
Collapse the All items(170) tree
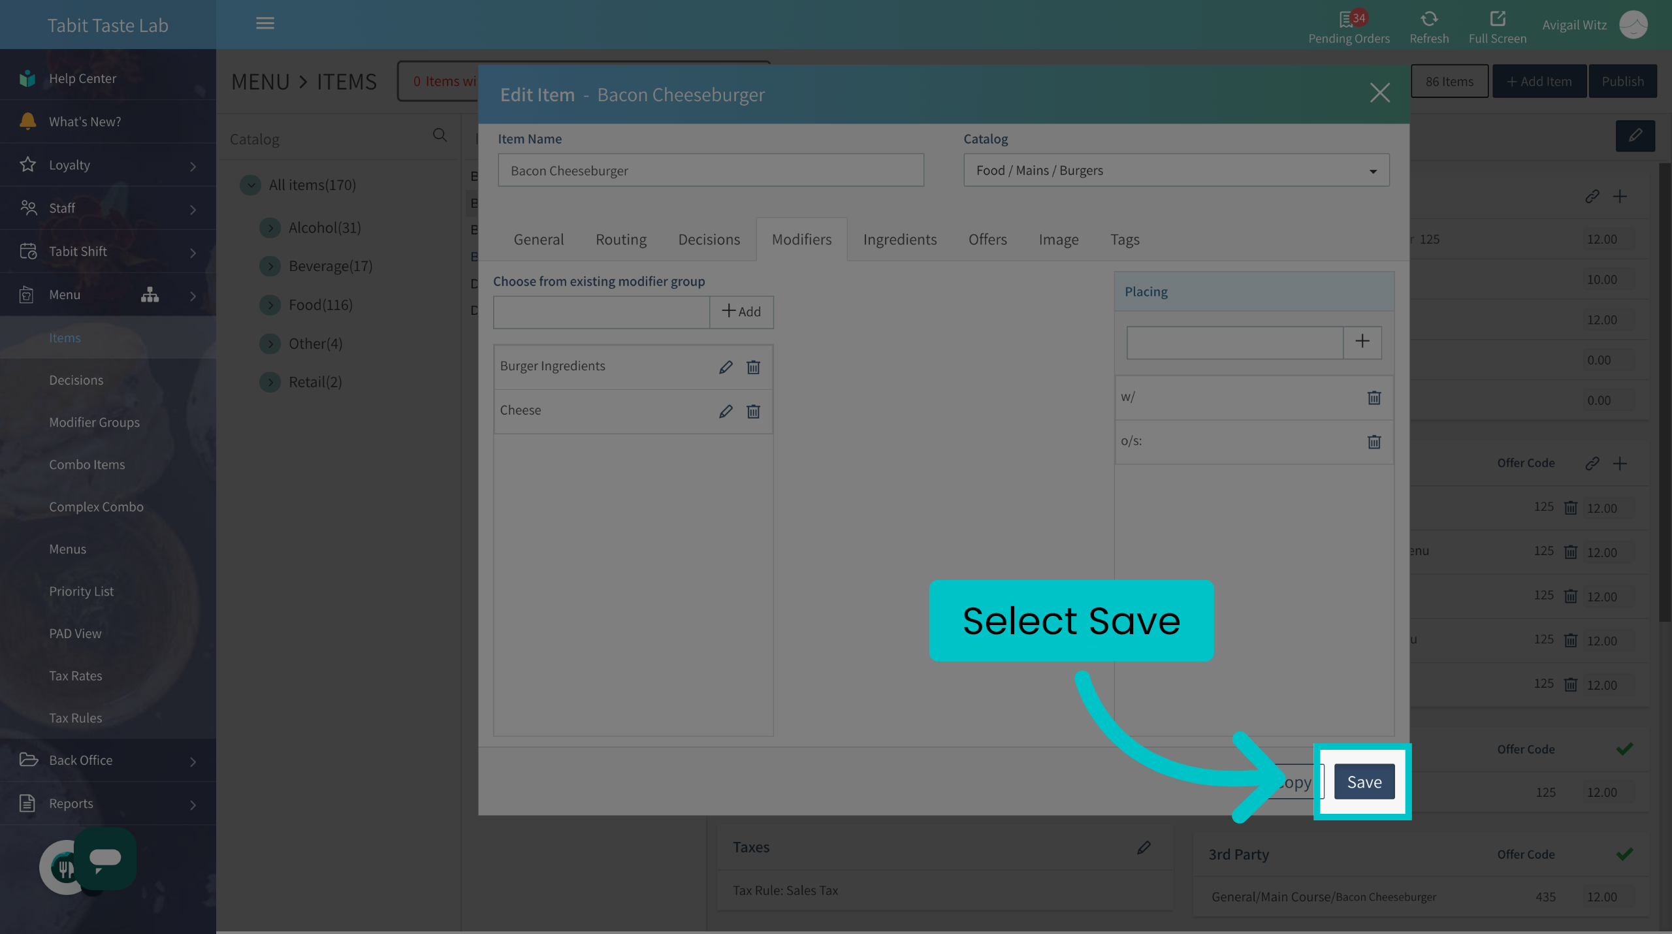point(250,185)
